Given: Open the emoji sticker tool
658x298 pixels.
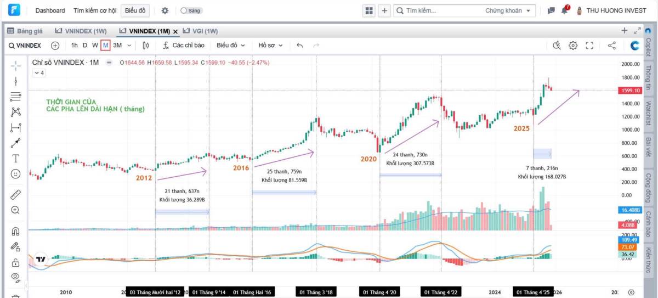Looking at the screenshot, I should tap(16, 174).
